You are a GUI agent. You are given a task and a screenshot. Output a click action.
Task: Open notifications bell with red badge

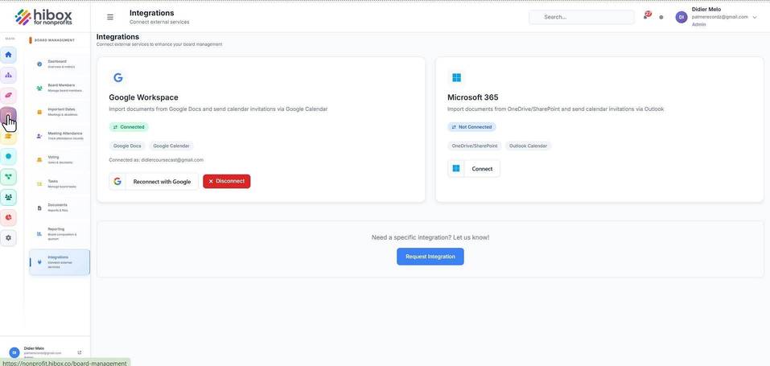646,16
